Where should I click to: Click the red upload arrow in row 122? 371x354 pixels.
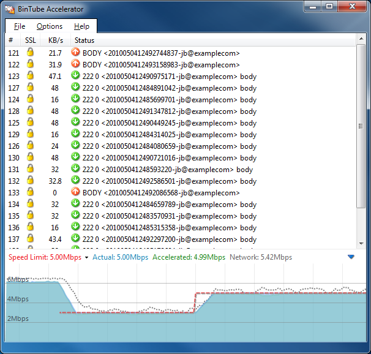point(75,64)
